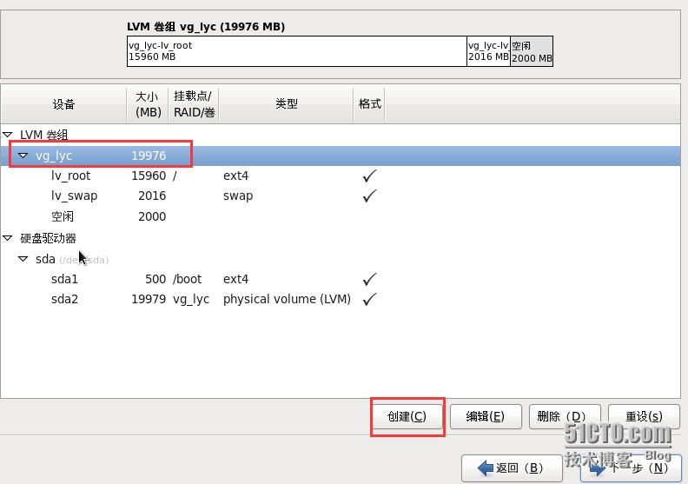Click the 重设(s) reset button
The width and height of the screenshot is (688, 484).
point(644,416)
